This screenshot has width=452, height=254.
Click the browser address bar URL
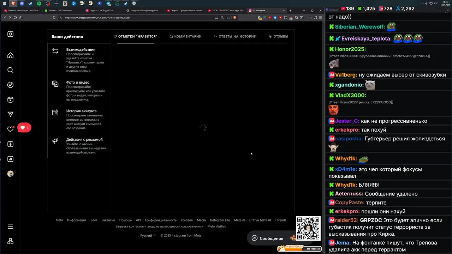tap(97, 18)
